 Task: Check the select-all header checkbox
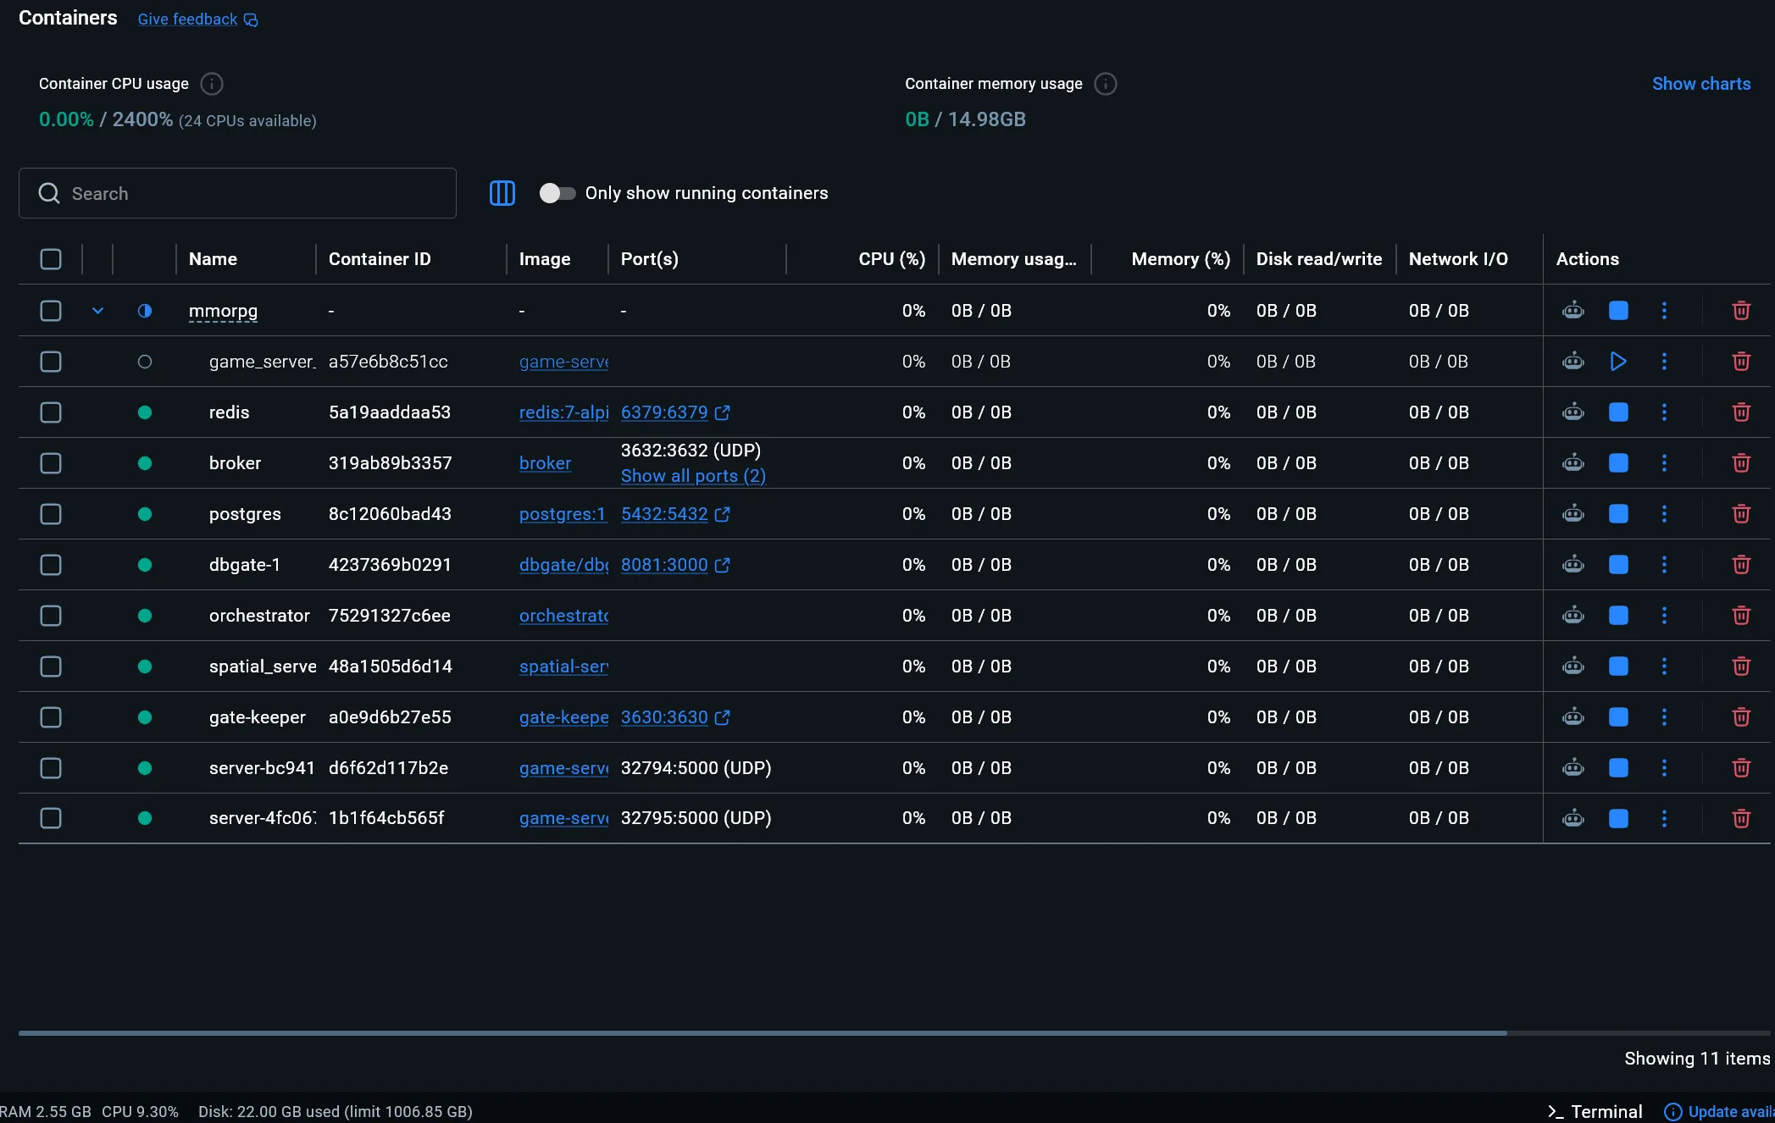[51, 259]
